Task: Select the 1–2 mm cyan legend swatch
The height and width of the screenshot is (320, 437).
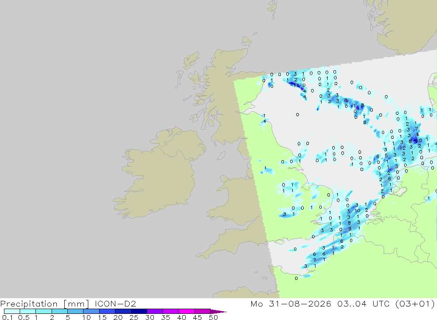Action: tap(43, 311)
